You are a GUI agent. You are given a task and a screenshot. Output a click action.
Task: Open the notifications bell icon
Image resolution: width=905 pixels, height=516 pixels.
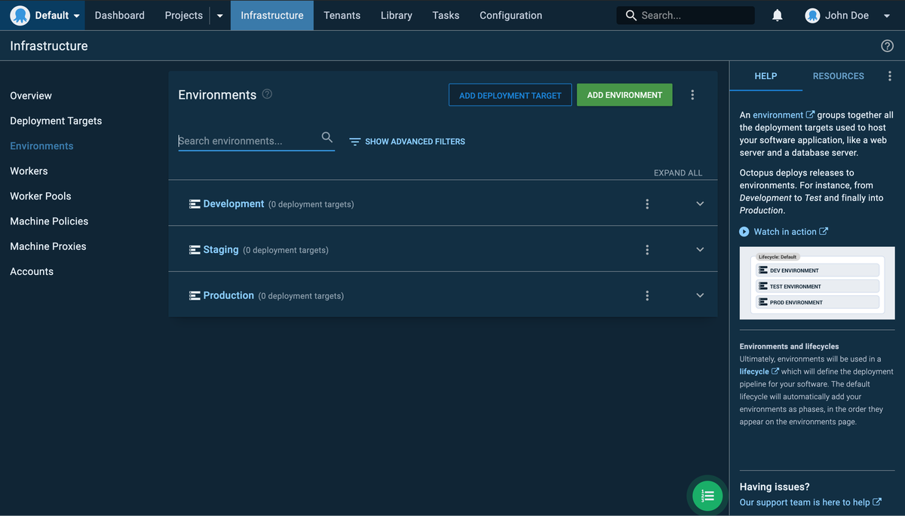(777, 16)
